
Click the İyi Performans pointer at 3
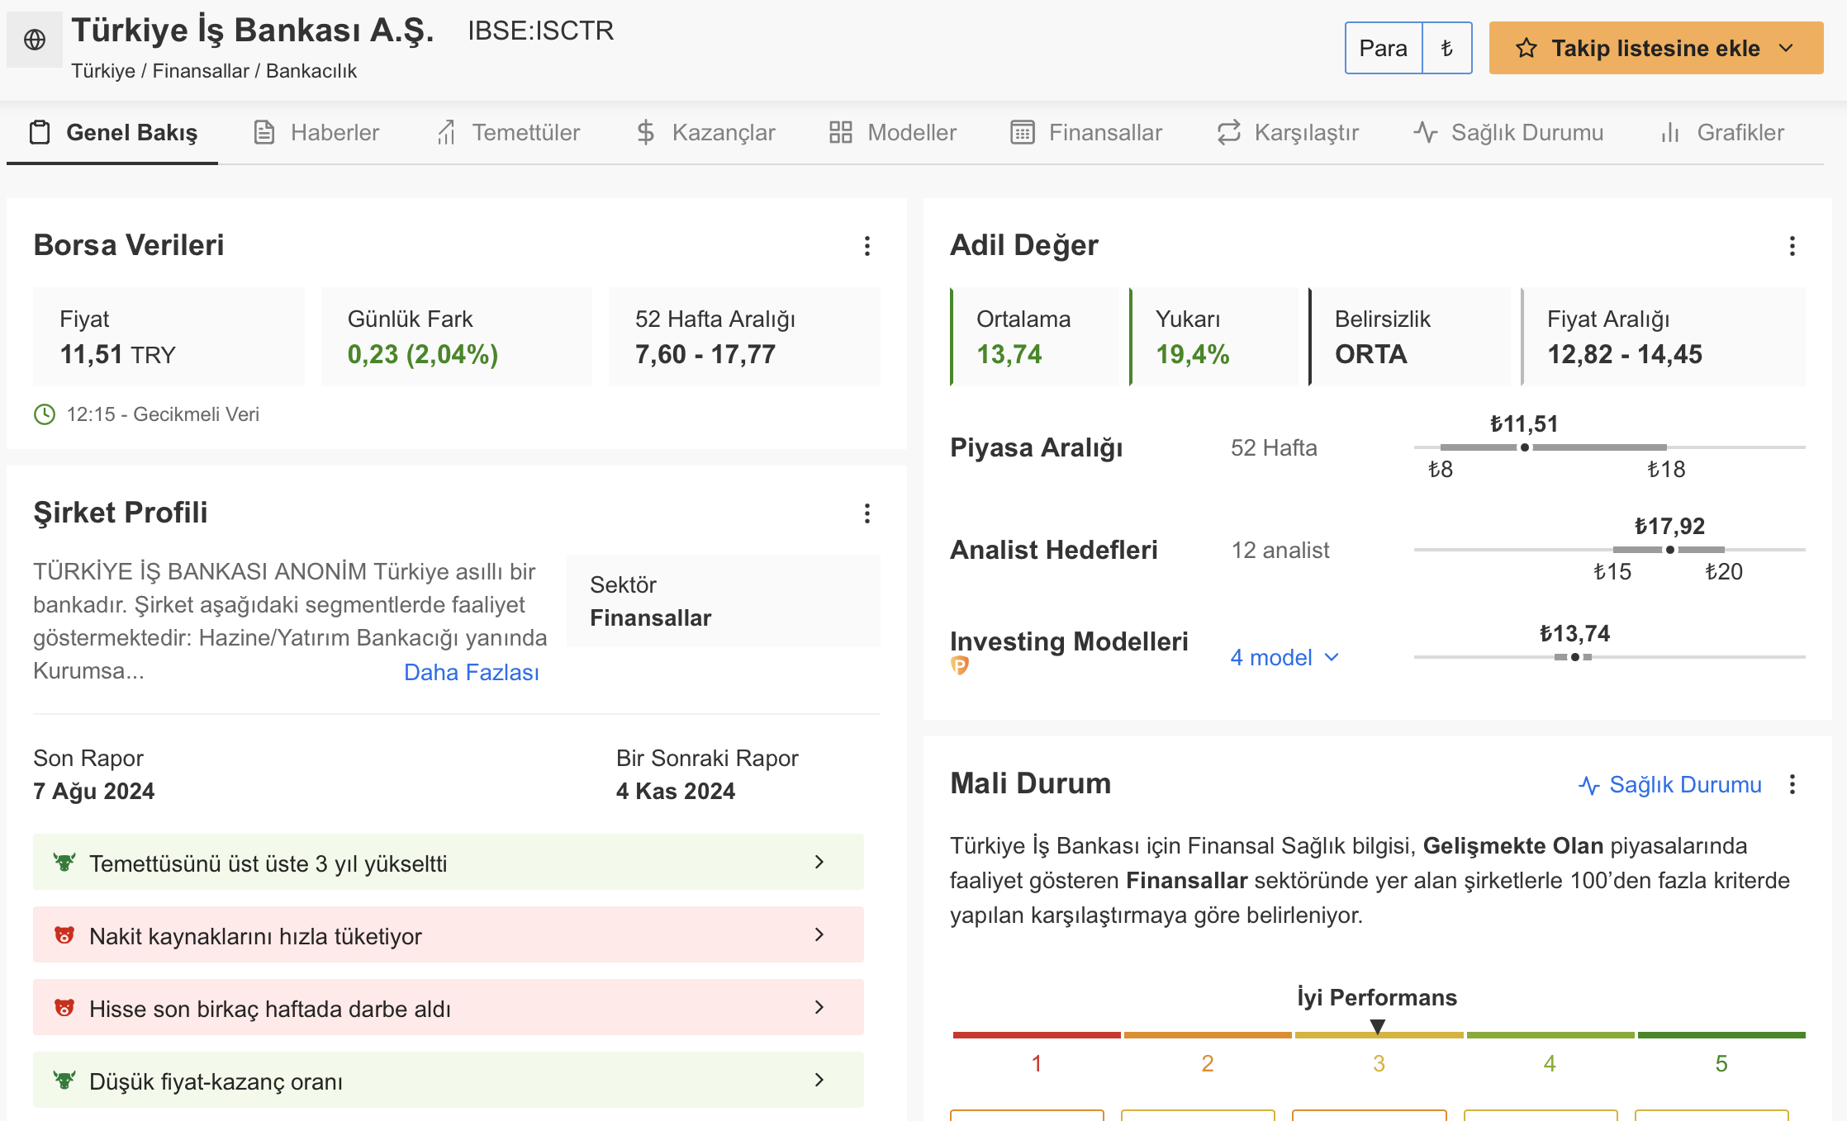point(1377,1027)
